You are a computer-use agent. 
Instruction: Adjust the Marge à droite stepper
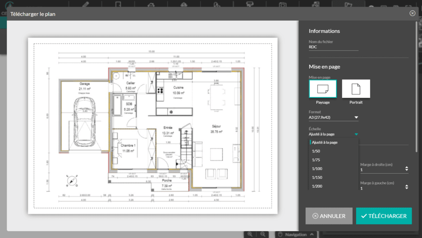(407, 169)
